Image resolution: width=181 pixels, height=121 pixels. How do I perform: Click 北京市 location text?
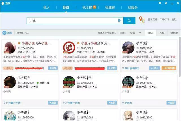click(x=128, y=103)
